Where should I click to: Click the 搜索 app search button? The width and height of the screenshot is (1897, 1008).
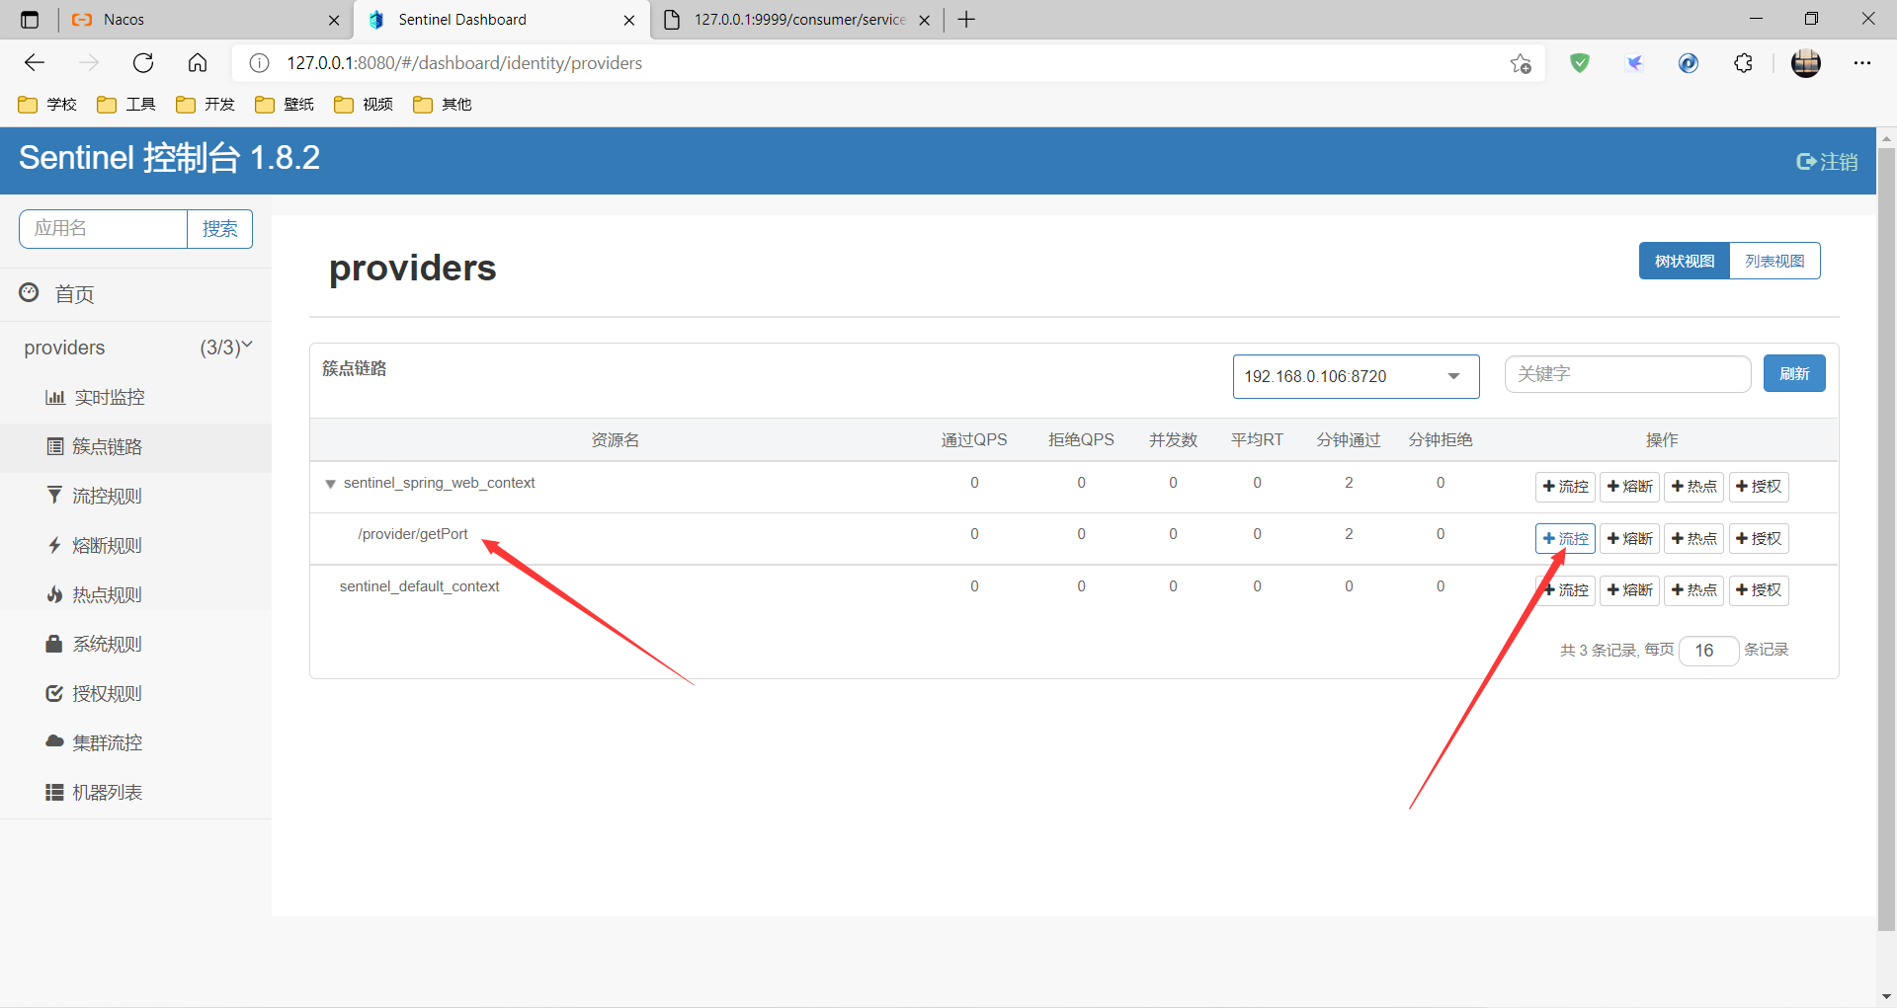[219, 229]
